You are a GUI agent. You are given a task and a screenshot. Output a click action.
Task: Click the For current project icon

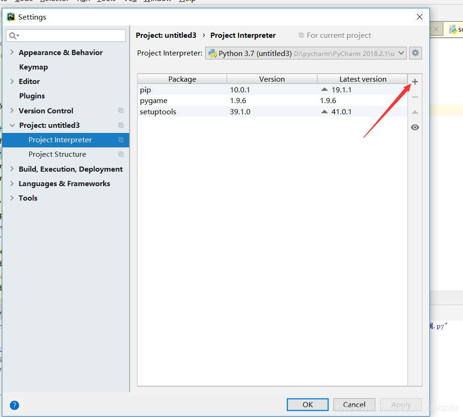click(x=301, y=35)
